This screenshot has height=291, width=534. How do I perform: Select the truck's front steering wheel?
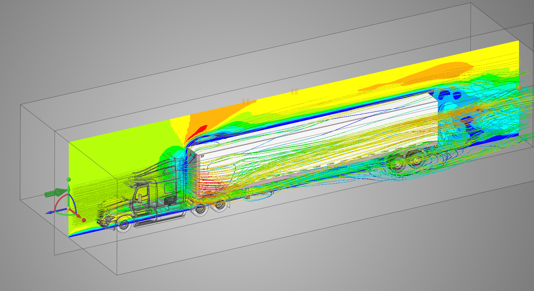tap(124, 225)
